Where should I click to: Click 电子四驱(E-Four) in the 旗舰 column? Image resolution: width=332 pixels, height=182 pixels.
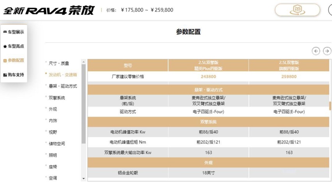pos(289,112)
